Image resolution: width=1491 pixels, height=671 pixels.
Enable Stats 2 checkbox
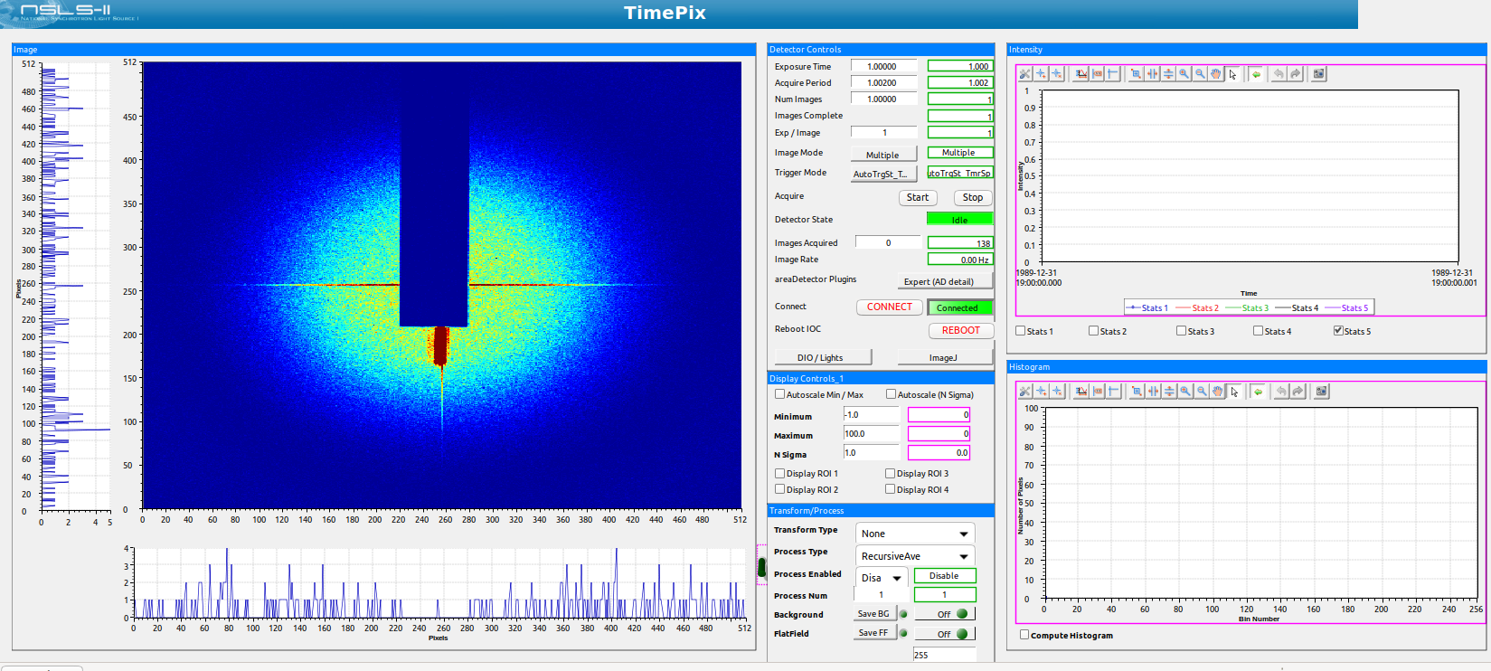pyautogui.click(x=1093, y=331)
